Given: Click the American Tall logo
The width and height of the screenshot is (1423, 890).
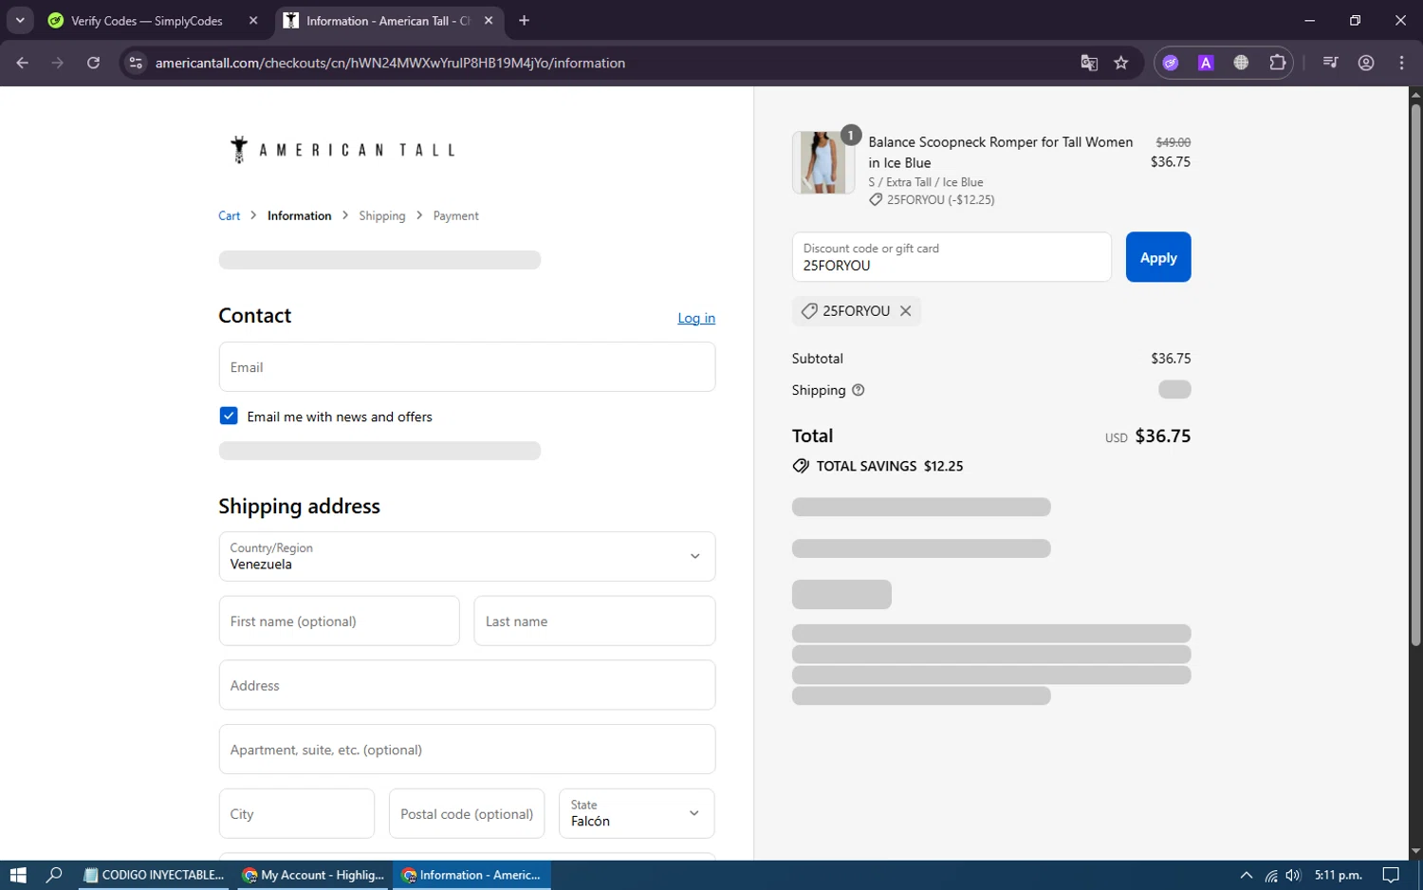Looking at the screenshot, I should tap(342, 149).
